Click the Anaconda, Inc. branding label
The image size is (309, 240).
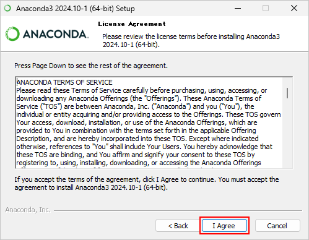[28, 210]
